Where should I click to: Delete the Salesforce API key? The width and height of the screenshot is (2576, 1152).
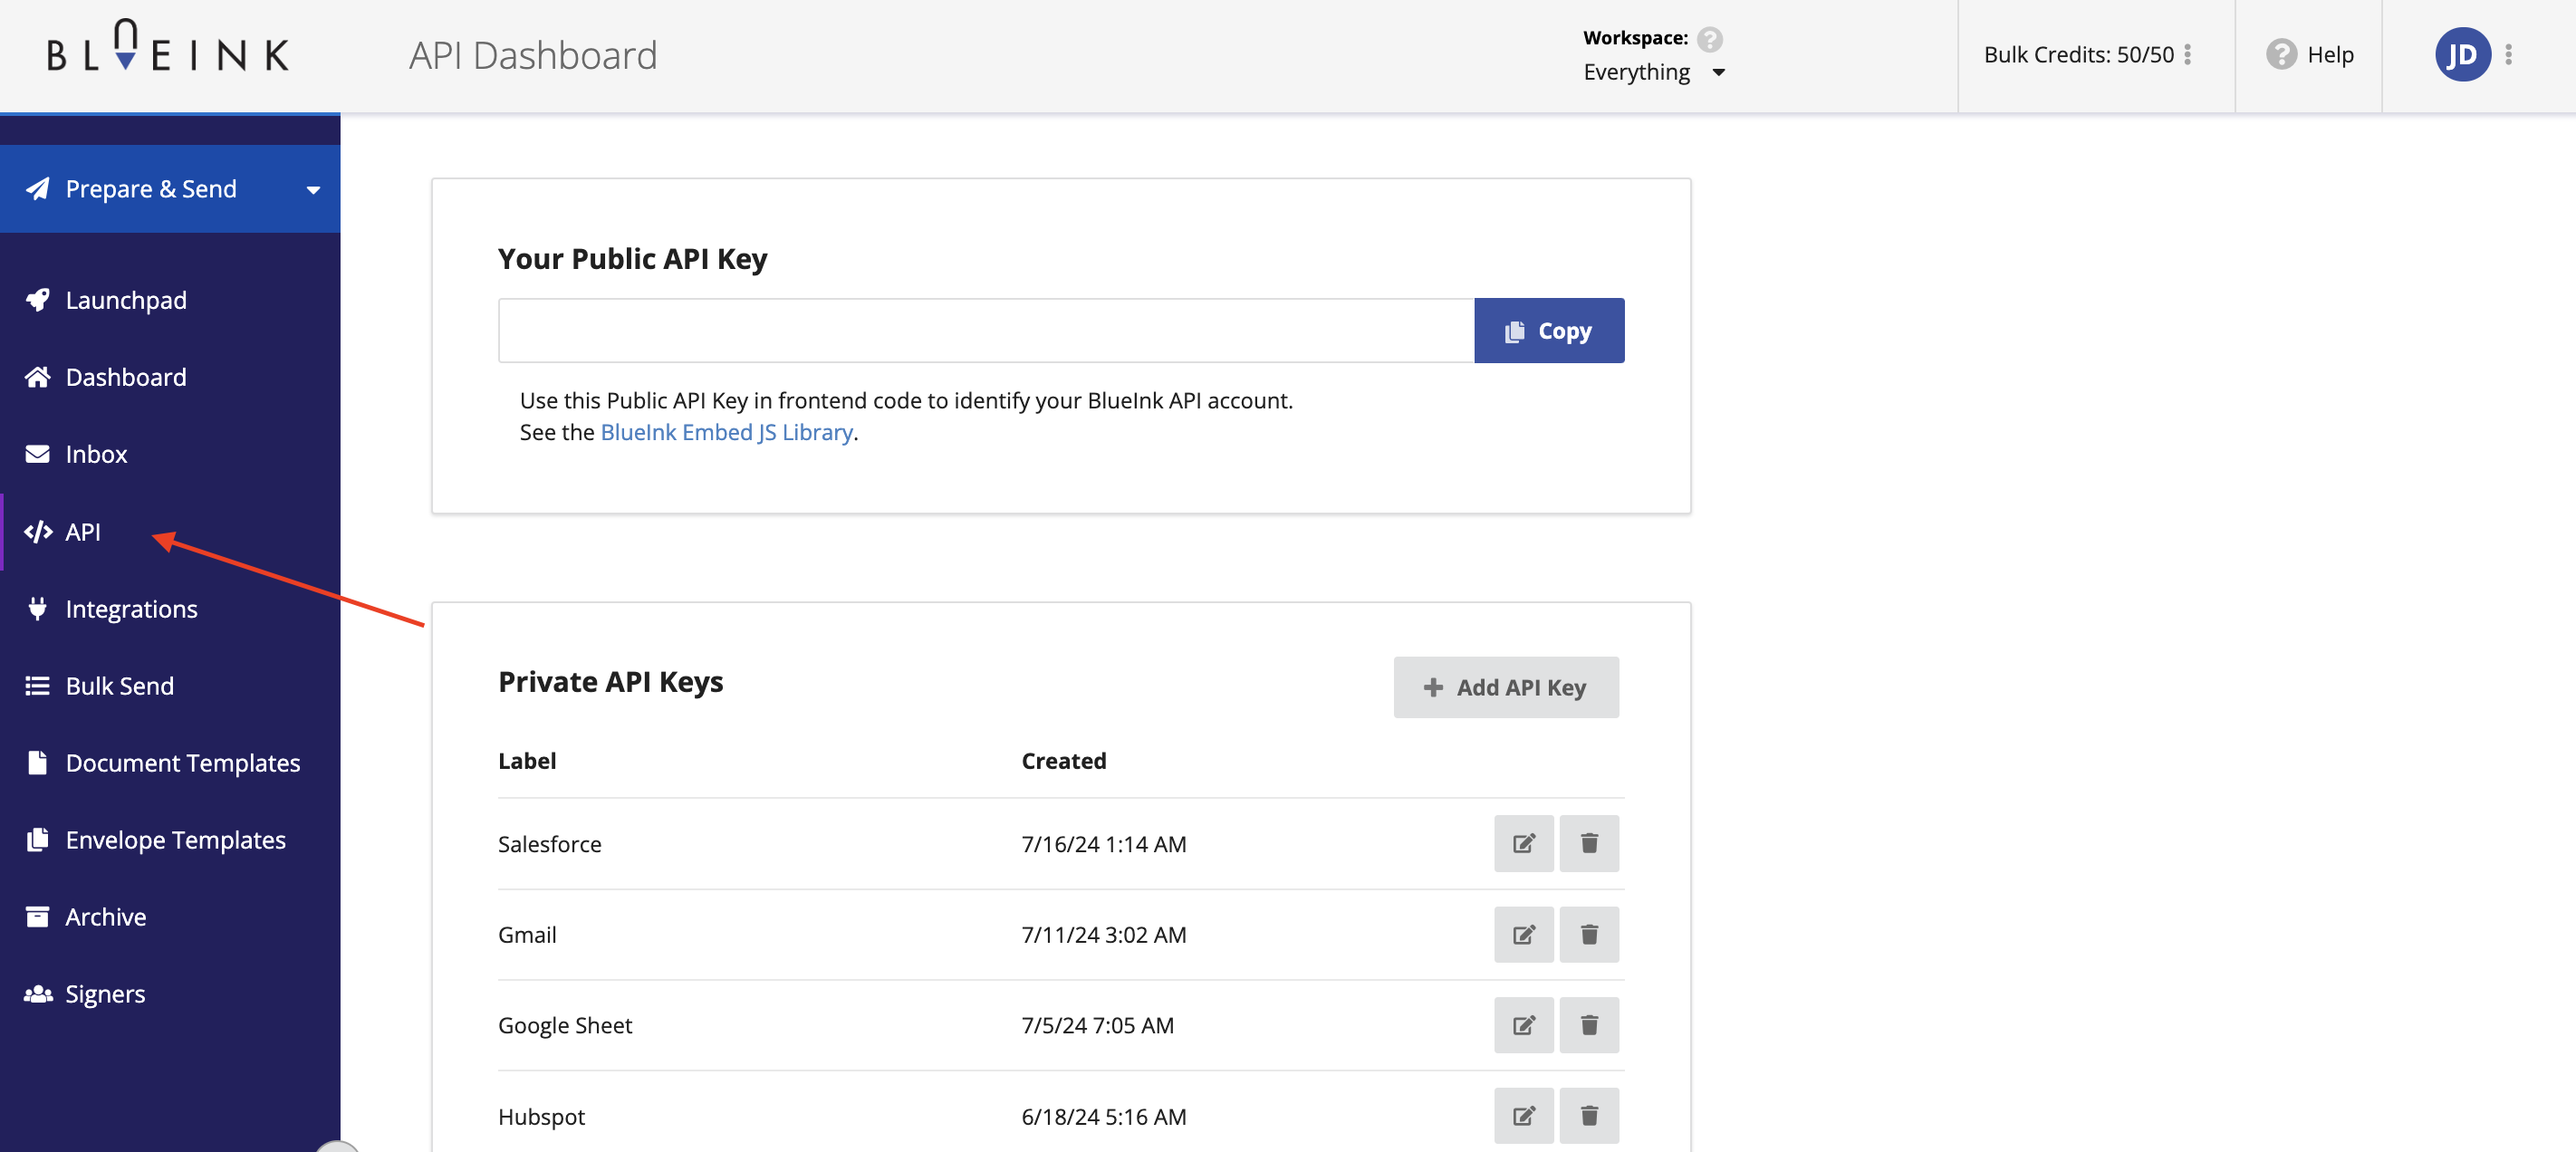point(1589,844)
